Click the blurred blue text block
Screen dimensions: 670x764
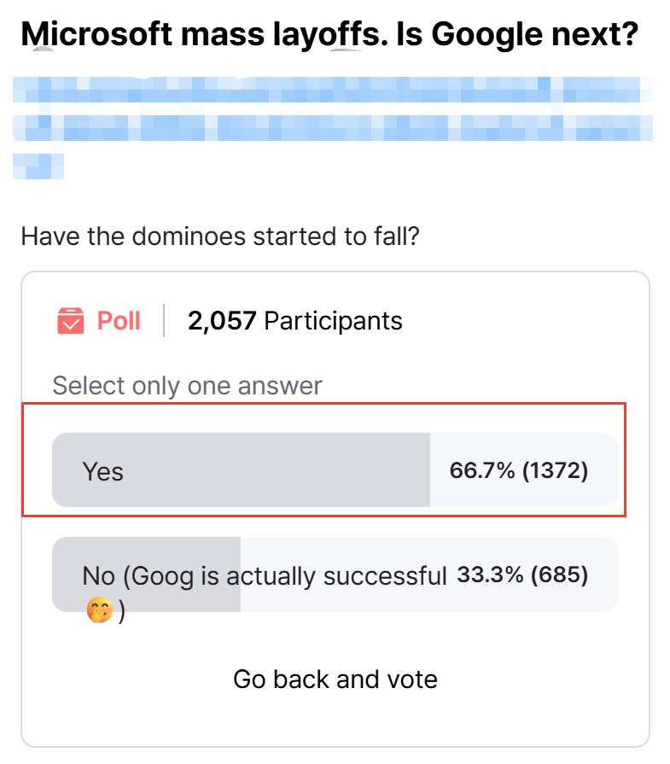tap(333, 128)
